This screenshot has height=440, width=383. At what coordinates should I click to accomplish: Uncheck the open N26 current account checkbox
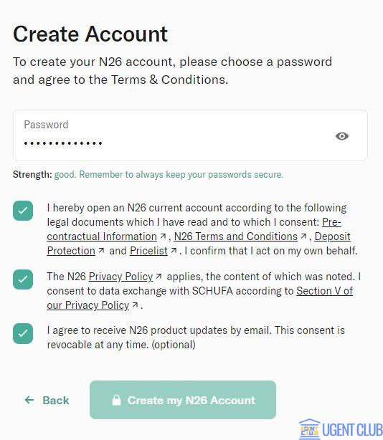tap(23, 211)
